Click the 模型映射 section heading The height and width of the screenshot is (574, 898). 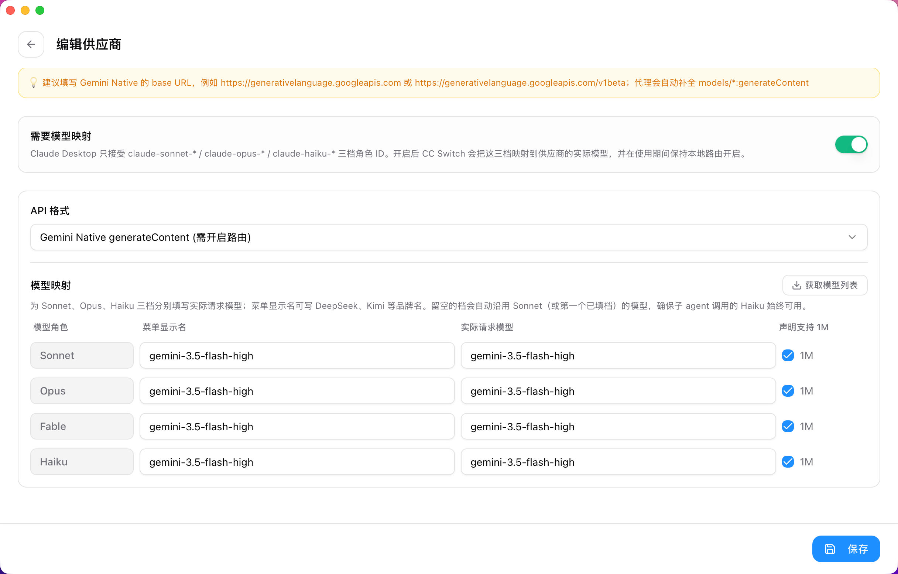pos(51,285)
